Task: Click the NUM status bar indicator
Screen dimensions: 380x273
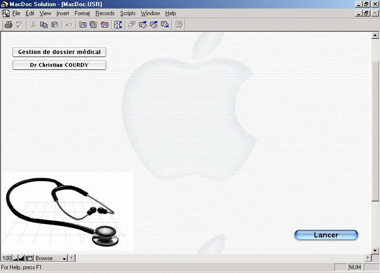Action: [355, 267]
